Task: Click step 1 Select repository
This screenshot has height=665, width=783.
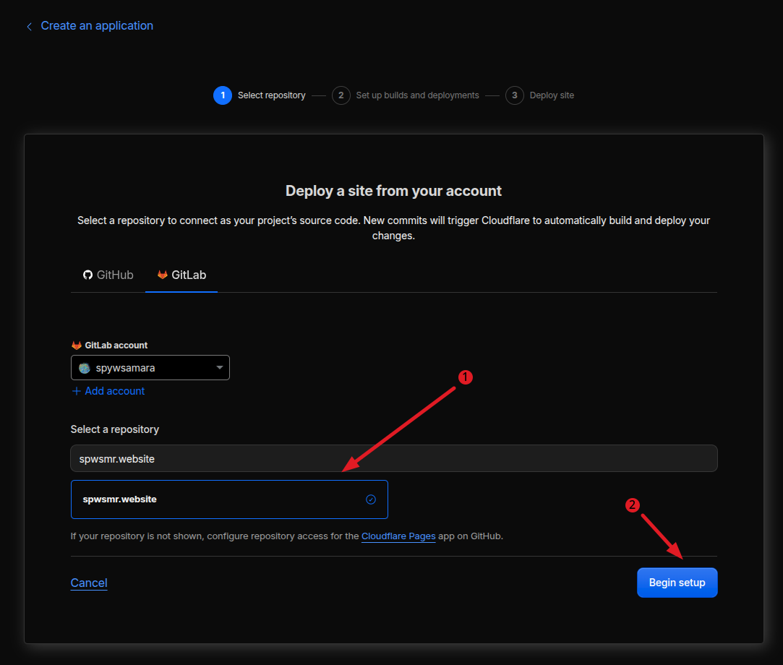Action: tap(260, 95)
